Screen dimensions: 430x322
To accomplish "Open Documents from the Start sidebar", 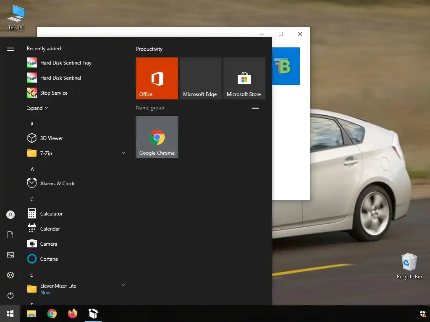I will 10,235.
